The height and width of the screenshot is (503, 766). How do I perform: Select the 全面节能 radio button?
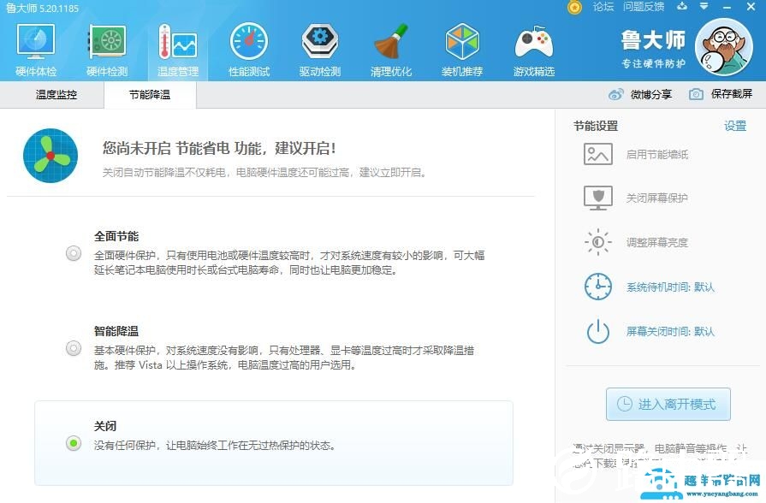click(x=74, y=253)
